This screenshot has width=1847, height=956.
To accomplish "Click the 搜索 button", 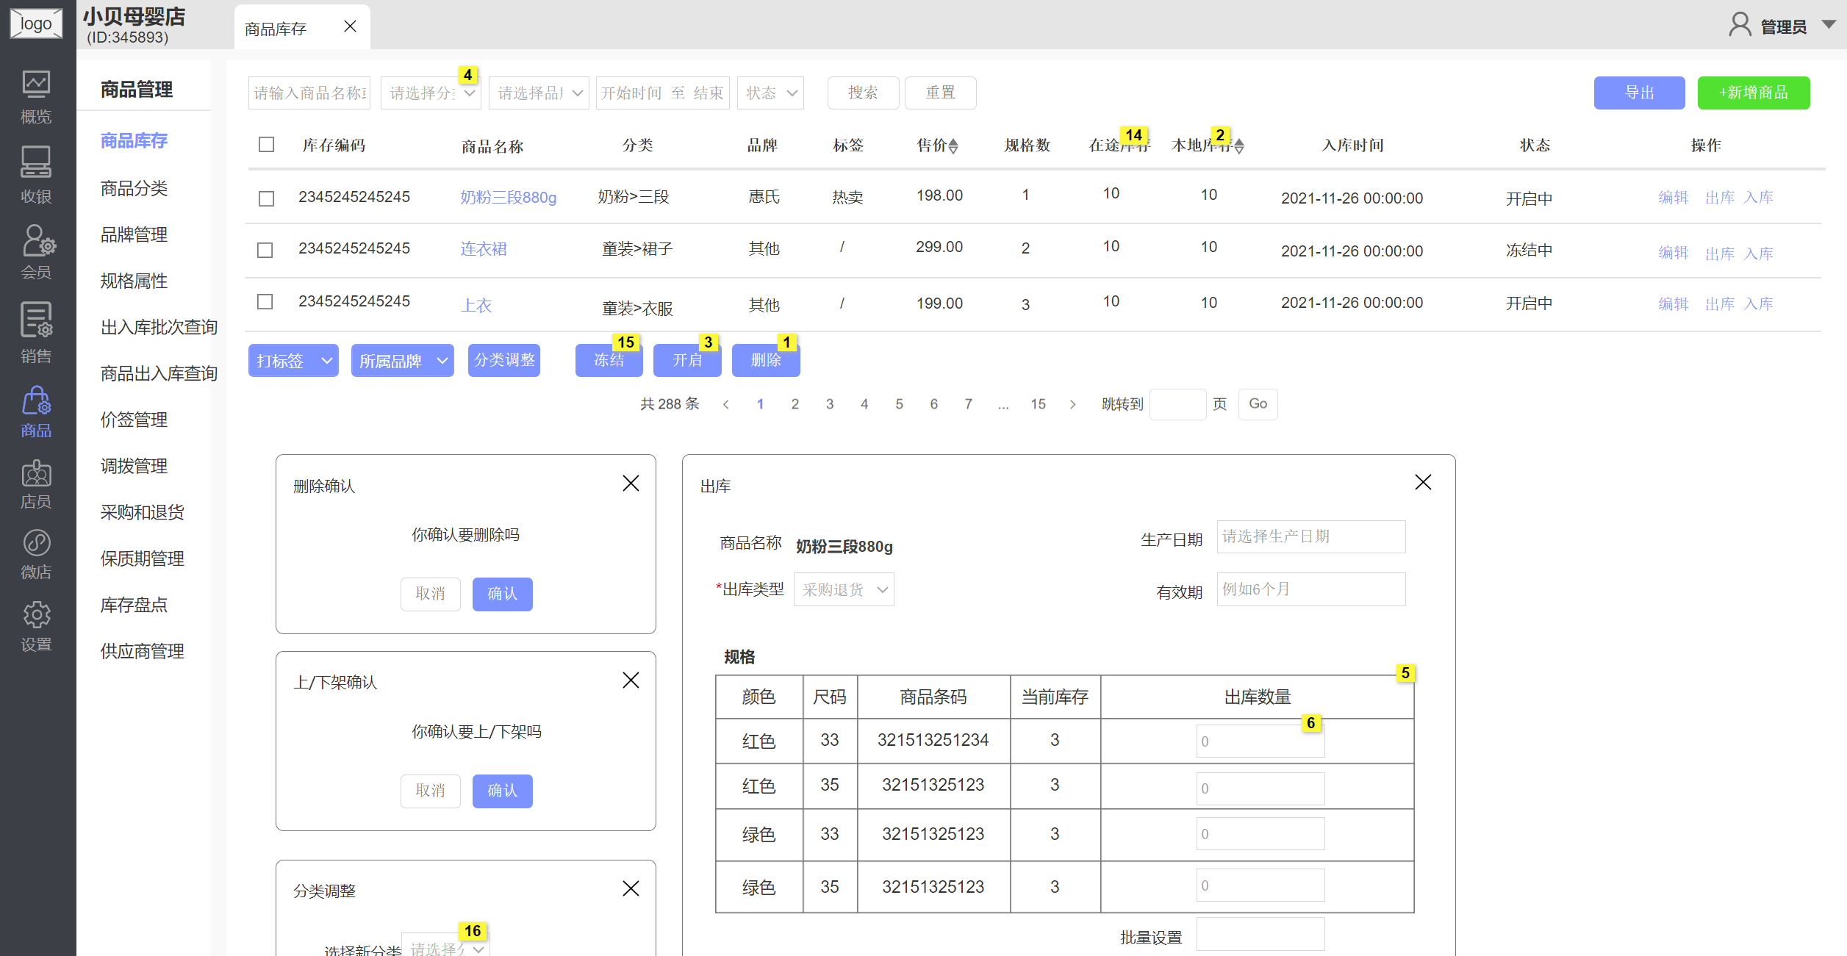I will point(863,93).
